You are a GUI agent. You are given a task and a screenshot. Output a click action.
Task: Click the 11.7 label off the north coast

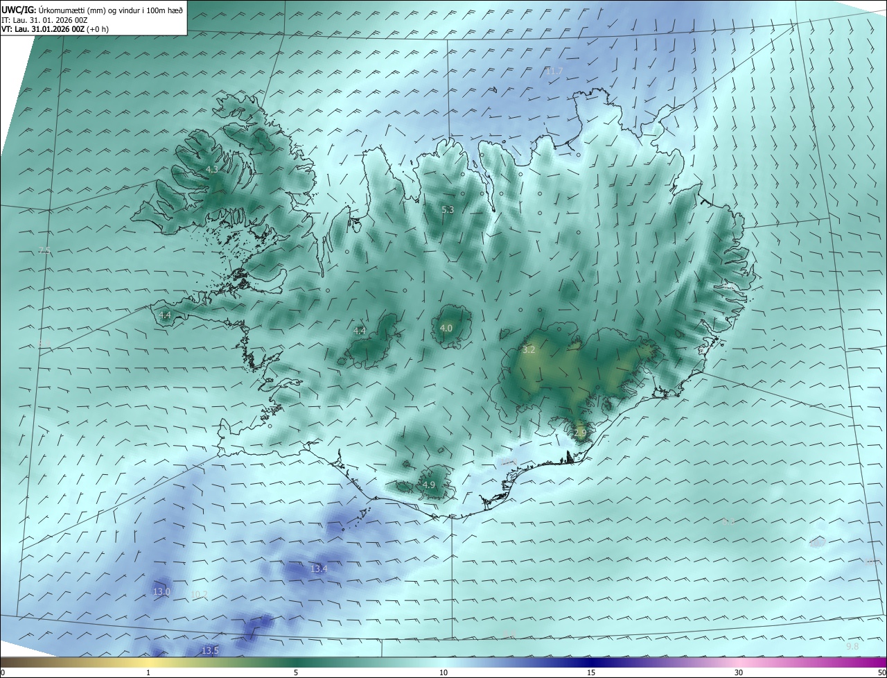[x=554, y=71]
